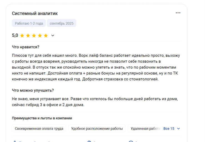This screenshot has width=205, height=142.
Task: Expand benefits list via chevron after 'Все 15'
Action: tap(178, 129)
